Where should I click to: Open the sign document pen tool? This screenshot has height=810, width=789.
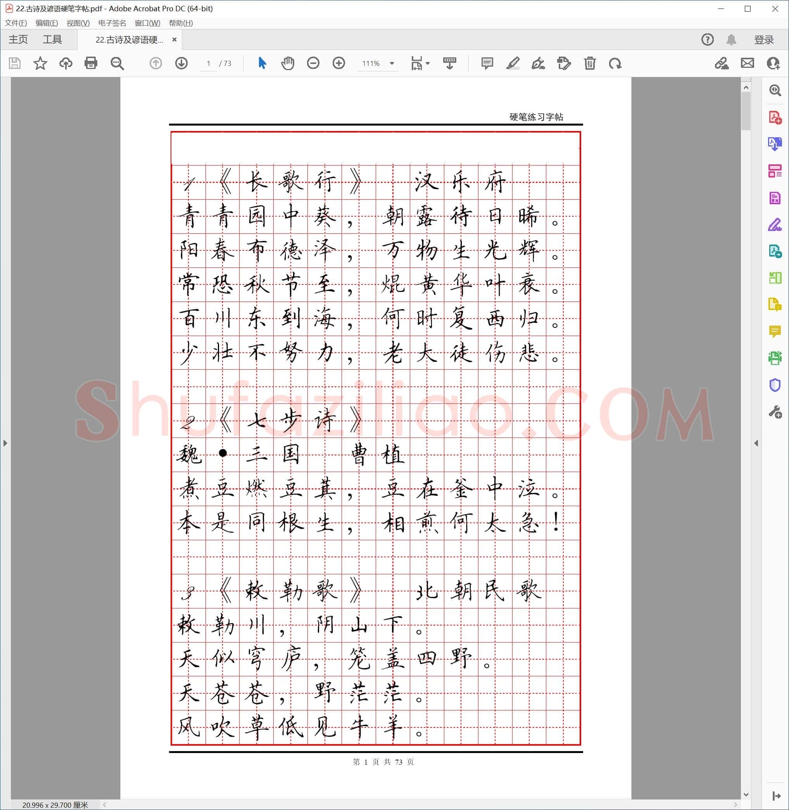pyautogui.click(x=538, y=64)
